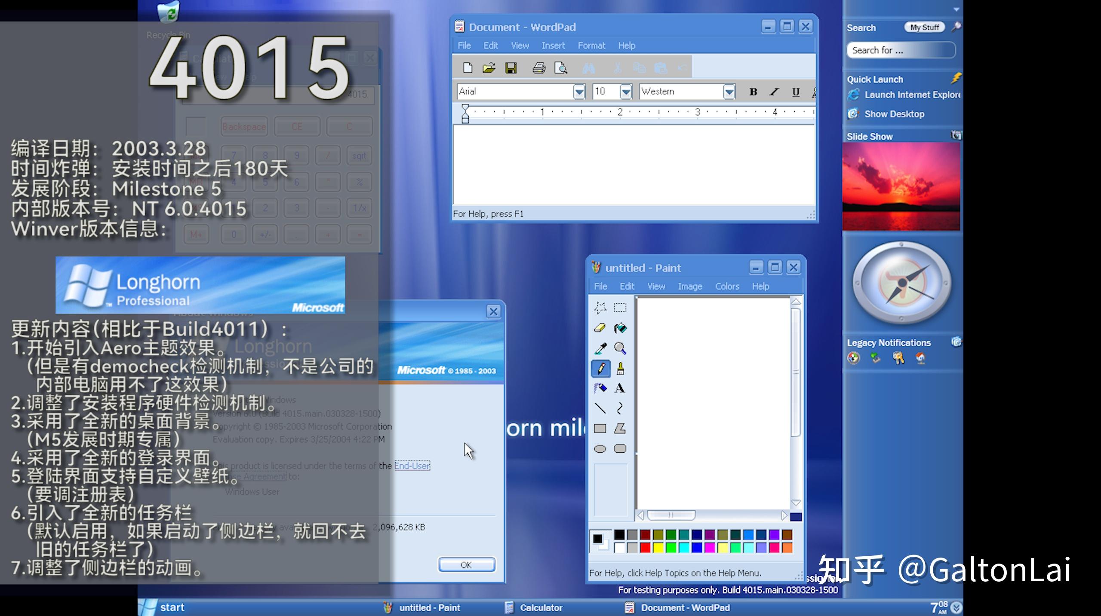Pick the yellow color in Paint palette
1101x616 pixels.
click(x=658, y=548)
